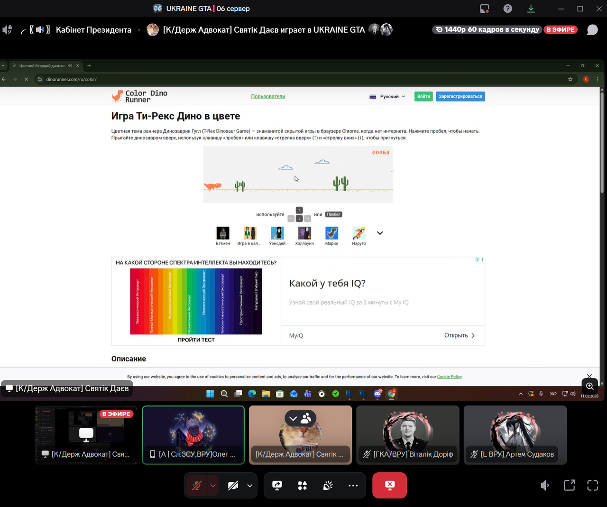
Task: Disconnect from the call red button
Action: pos(389,485)
